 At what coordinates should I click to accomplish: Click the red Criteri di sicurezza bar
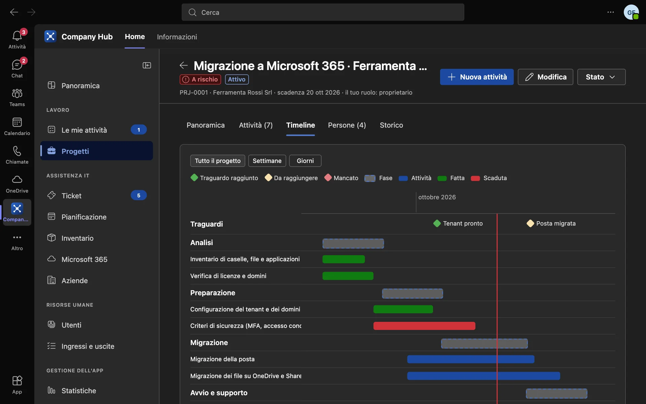424,326
